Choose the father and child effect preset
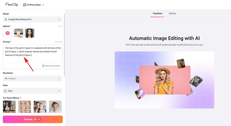Image resolution: width=231 pixels, height=126 pixels. pos(40,106)
